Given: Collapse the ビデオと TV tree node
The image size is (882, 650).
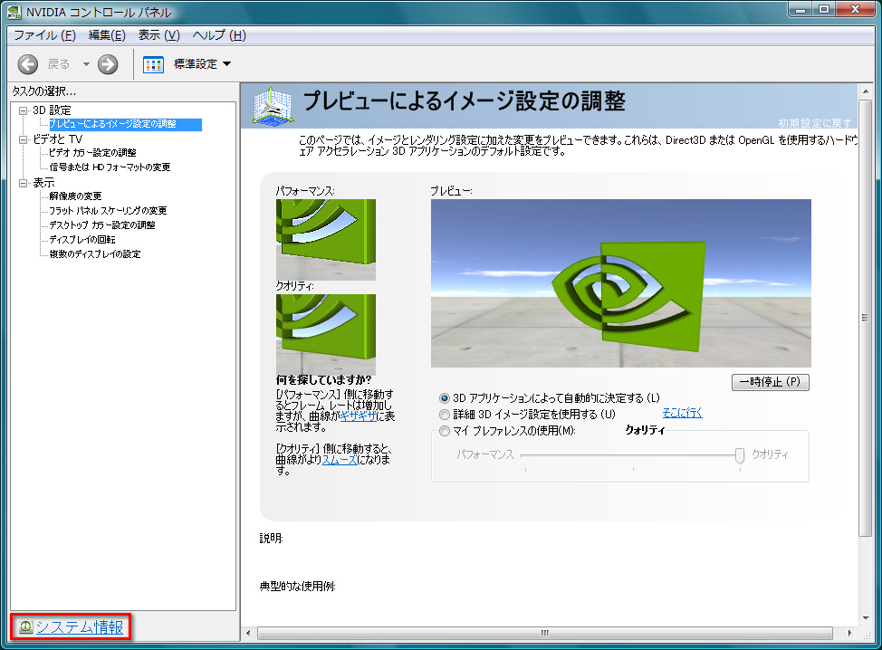Looking at the screenshot, I should (23, 139).
